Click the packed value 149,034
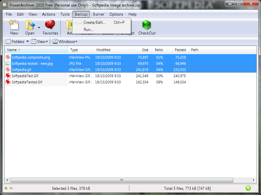Image resolution: width=261 pixels, height=195 pixels. (x=180, y=82)
